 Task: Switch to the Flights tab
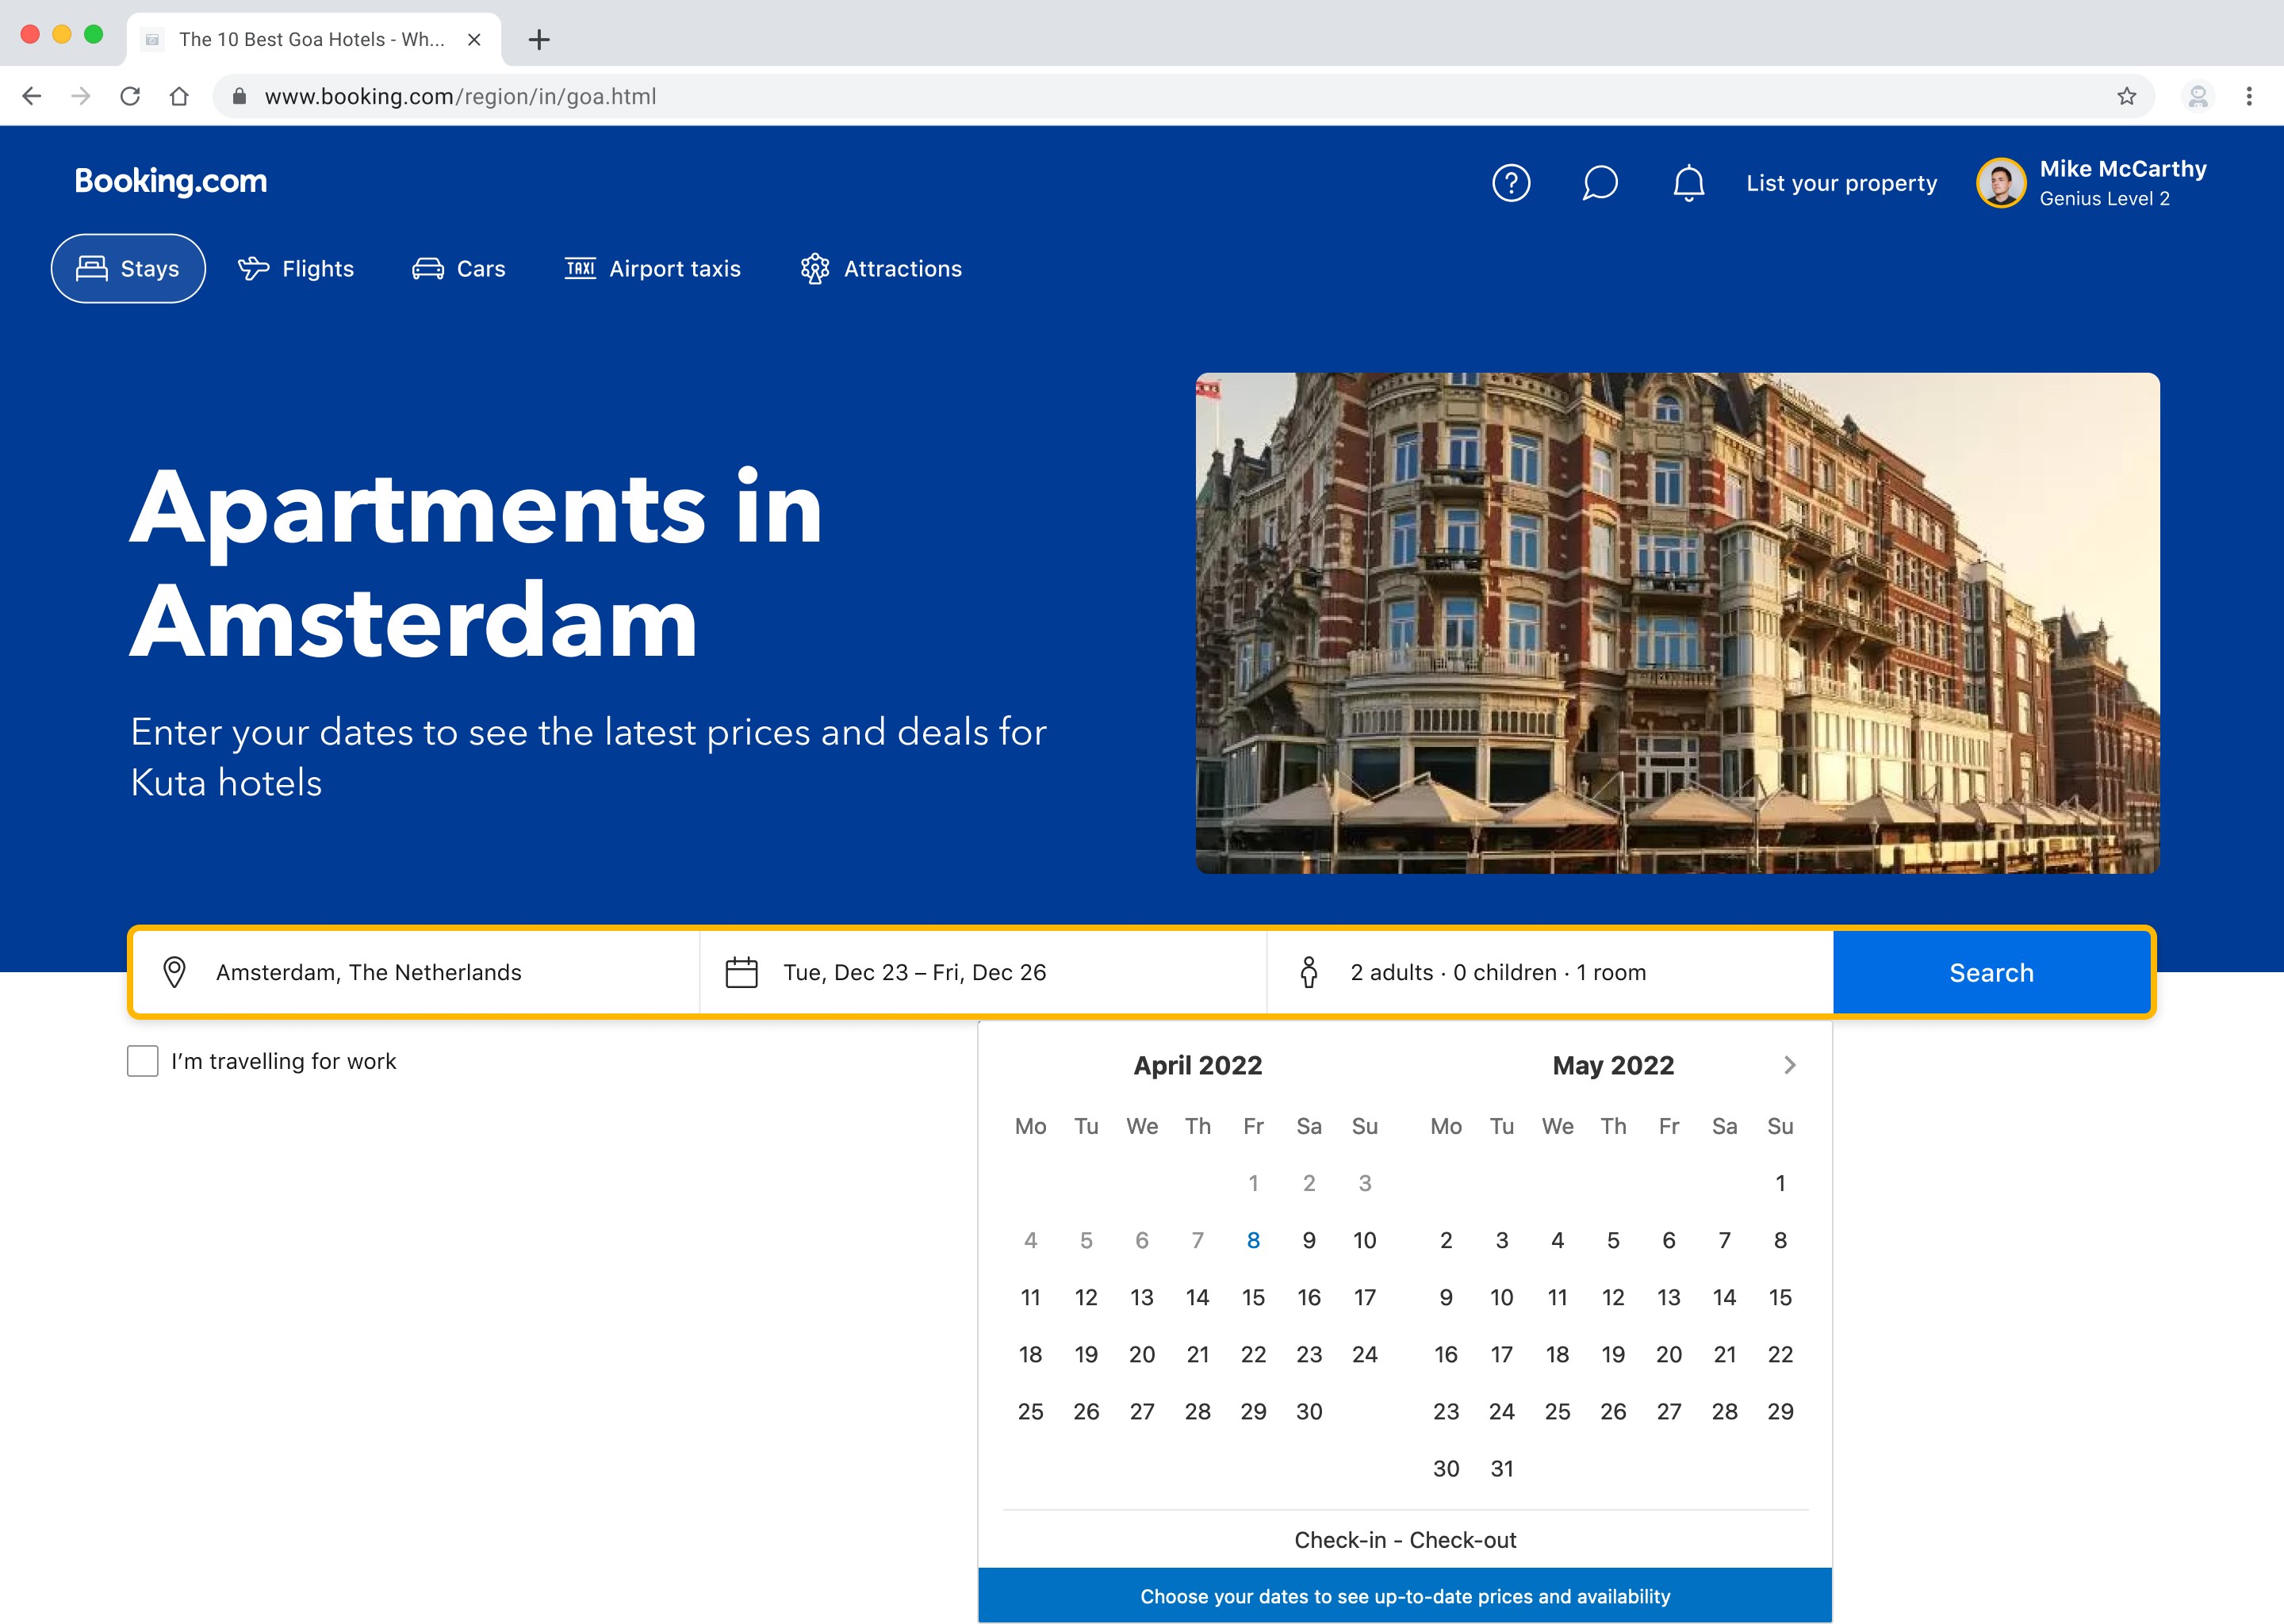pos(296,269)
